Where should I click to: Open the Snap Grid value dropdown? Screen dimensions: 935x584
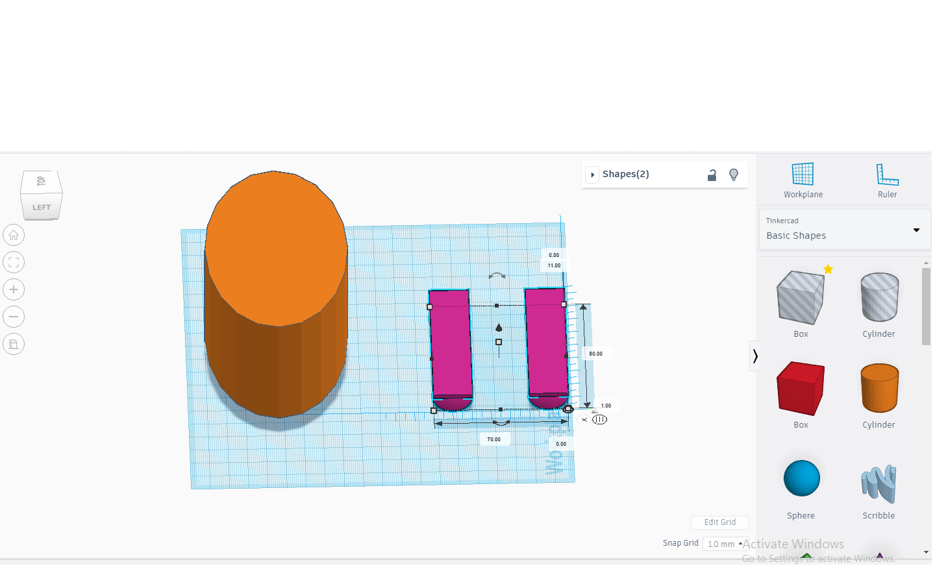point(725,544)
